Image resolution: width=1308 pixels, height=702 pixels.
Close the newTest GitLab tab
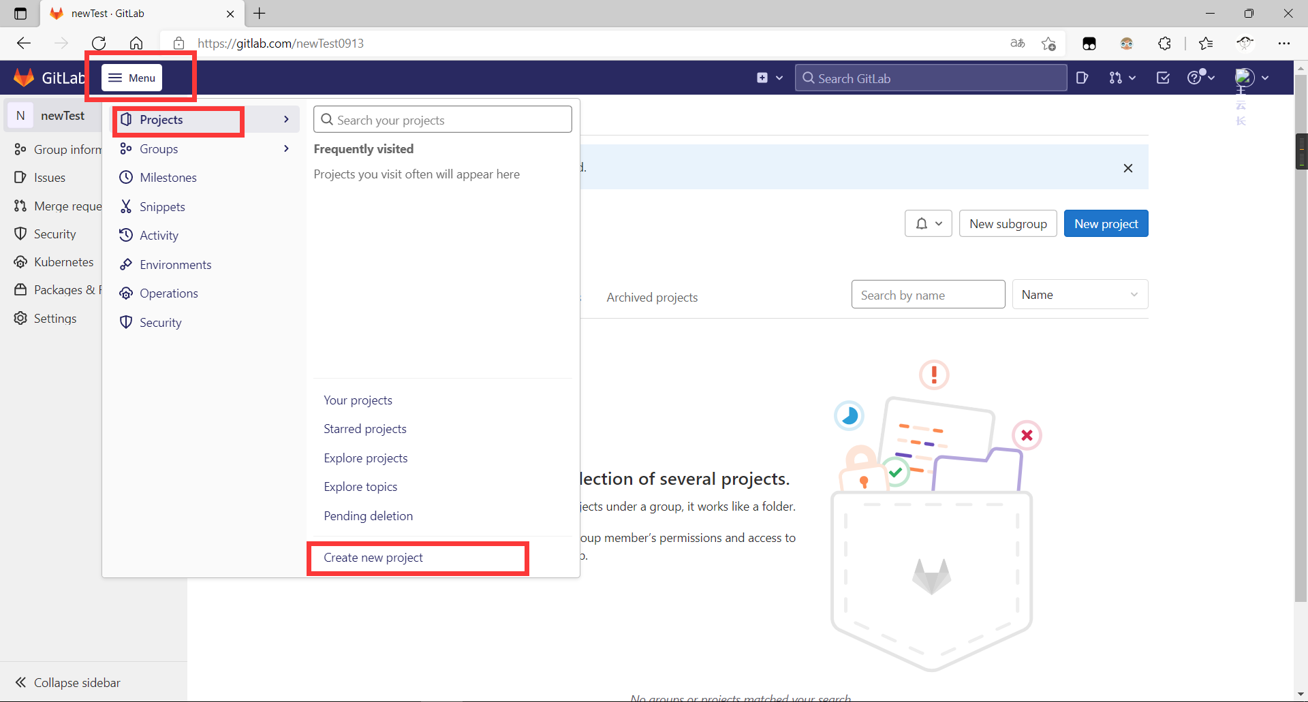pos(230,14)
